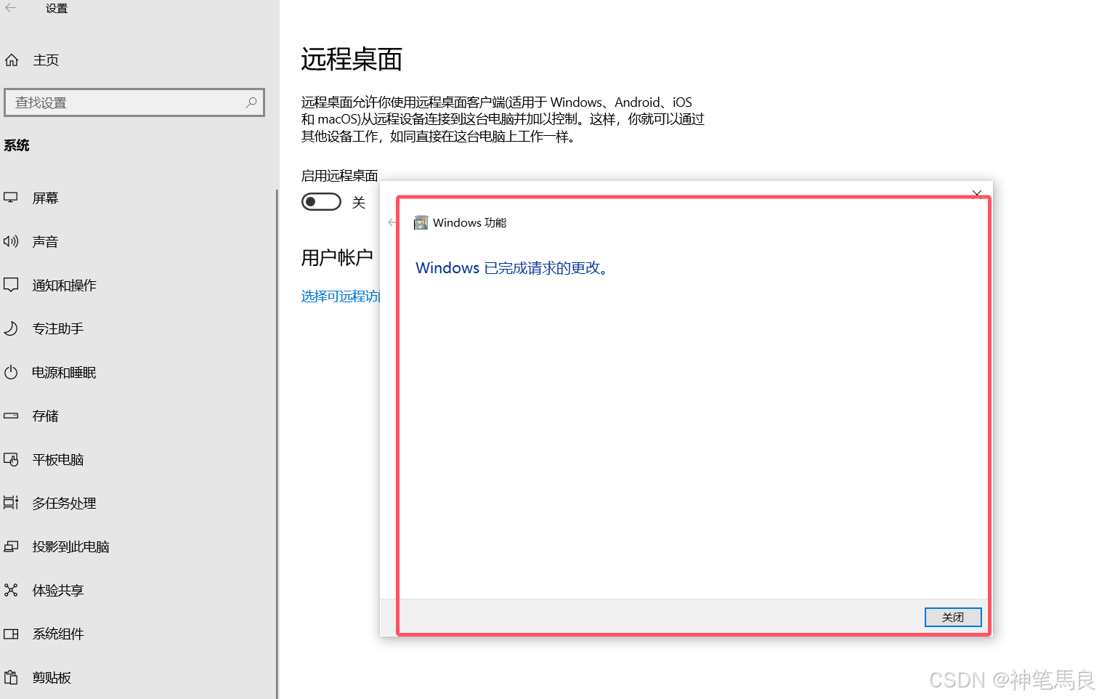Click the power icon beside 电源和睡眠
Viewport: 1099px width, 699px height.
[11, 372]
